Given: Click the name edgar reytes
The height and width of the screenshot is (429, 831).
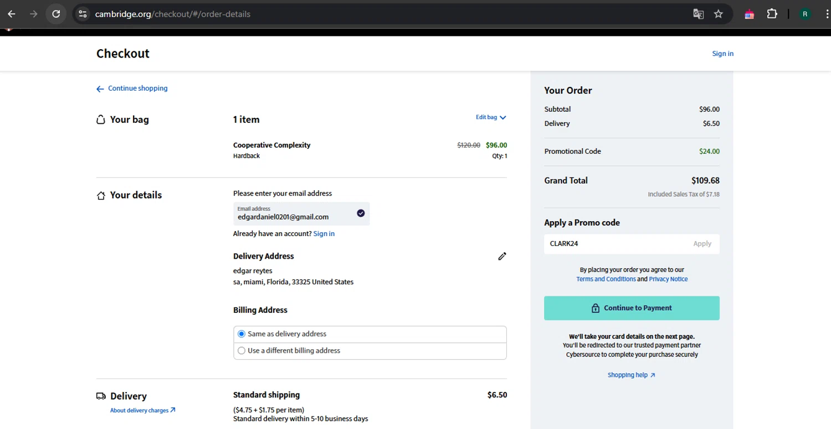Looking at the screenshot, I should coord(253,271).
